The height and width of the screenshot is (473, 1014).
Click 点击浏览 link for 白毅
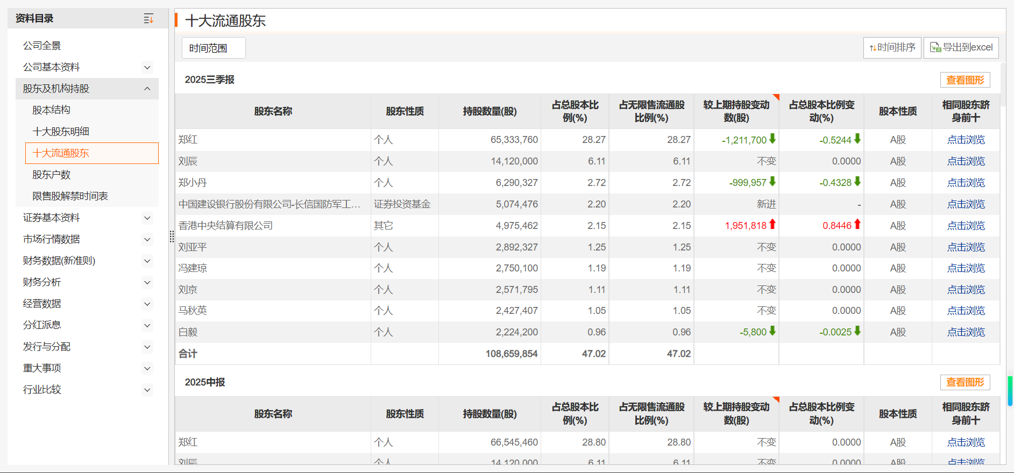click(x=966, y=332)
